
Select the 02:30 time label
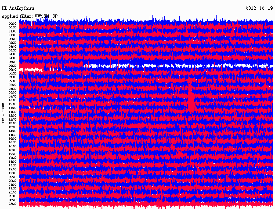pyautogui.click(x=13, y=43)
